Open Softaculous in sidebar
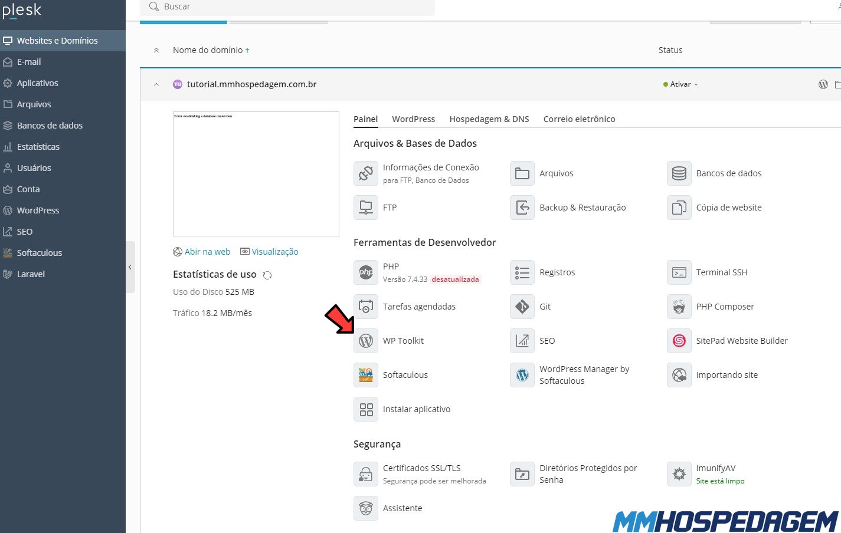The height and width of the screenshot is (533, 841). [63, 253]
